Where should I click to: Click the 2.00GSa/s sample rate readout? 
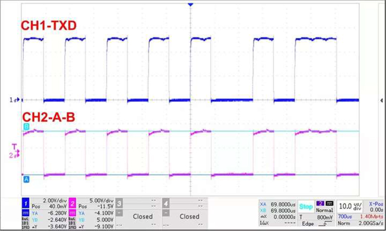point(371,223)
